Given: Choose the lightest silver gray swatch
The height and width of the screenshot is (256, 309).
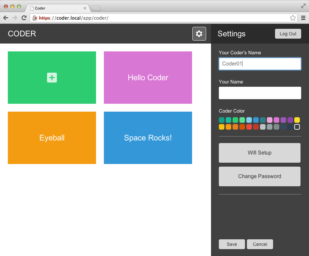Looking at the screenshot, I should click(x=263, y=127).
